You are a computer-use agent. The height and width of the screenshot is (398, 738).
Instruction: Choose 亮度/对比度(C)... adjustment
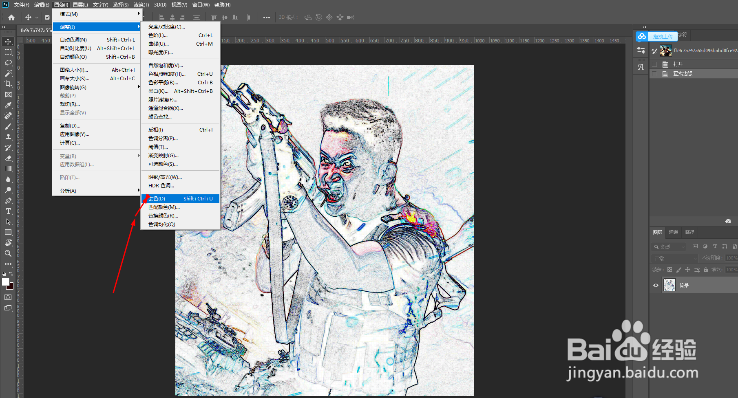(180, 26)
